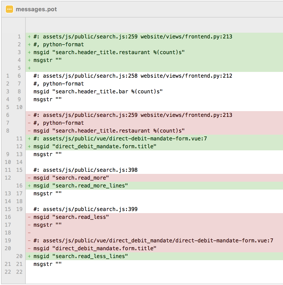The image size is (283, 285).
Task: Select the green added "search.header_title.restaurant" msgid line
Action: pyautogui.click(x=109, y=52)
